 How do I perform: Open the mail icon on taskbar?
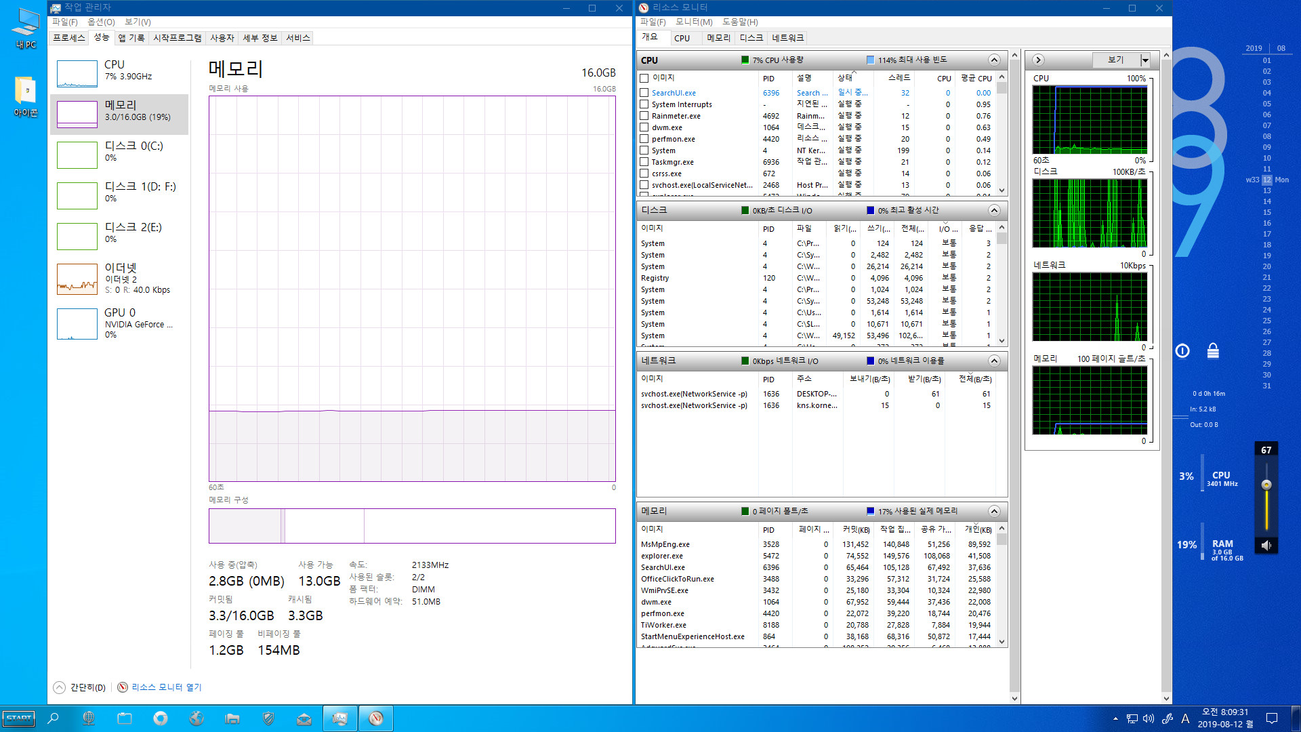click(304, 718)
